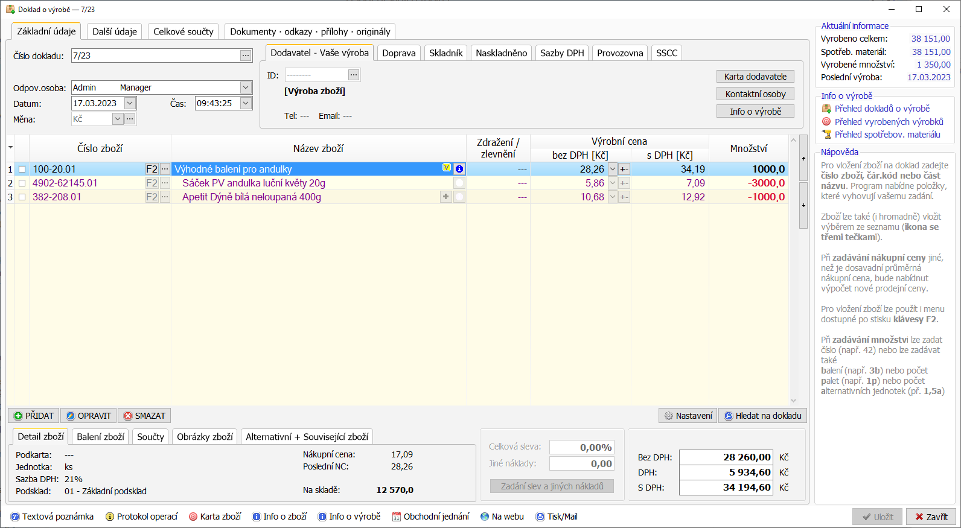961x528 pixels.
Task: Click F2 button in row 382-208.01
Action: pos(152,197)
